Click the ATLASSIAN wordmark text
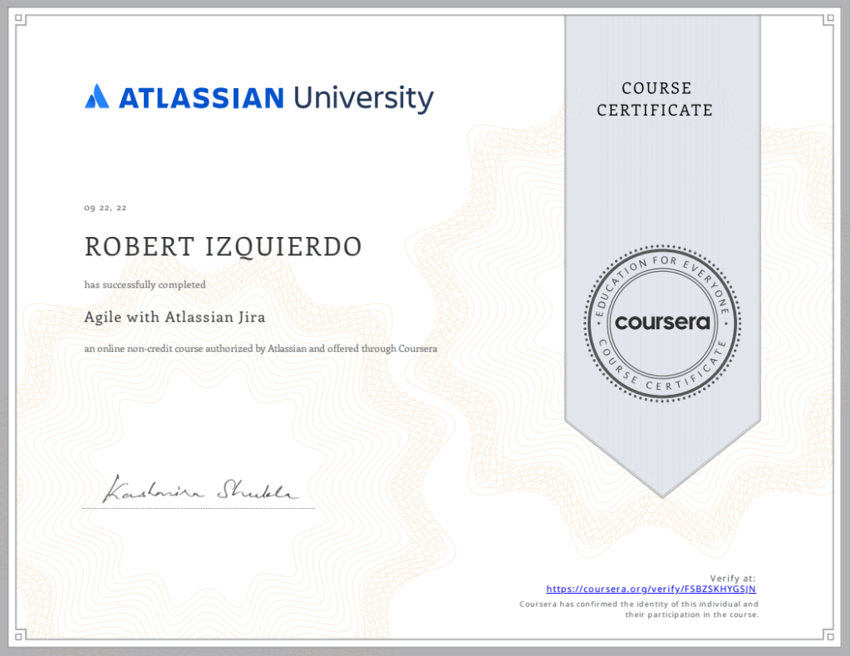 (201, 98)
